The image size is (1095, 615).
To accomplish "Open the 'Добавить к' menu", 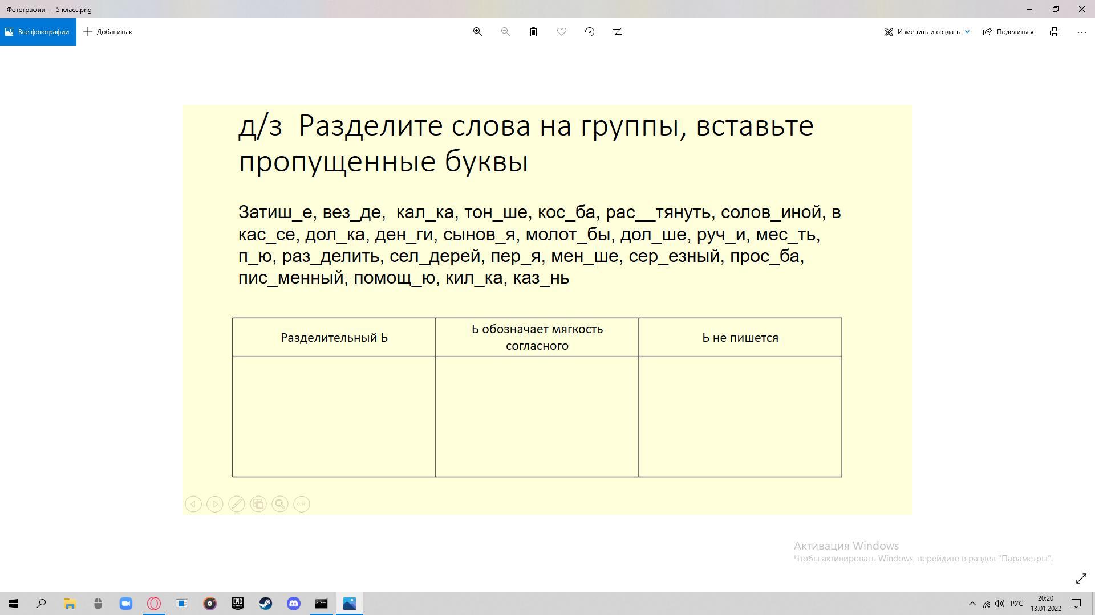I will [108, 32].
